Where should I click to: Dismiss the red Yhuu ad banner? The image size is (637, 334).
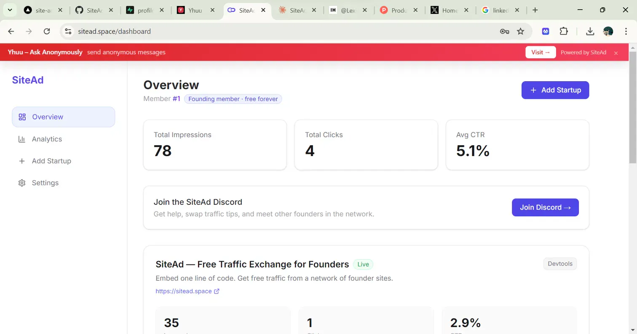point(616,53)
